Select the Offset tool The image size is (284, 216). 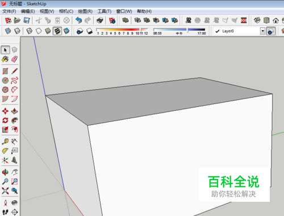[x=15, y=130]
